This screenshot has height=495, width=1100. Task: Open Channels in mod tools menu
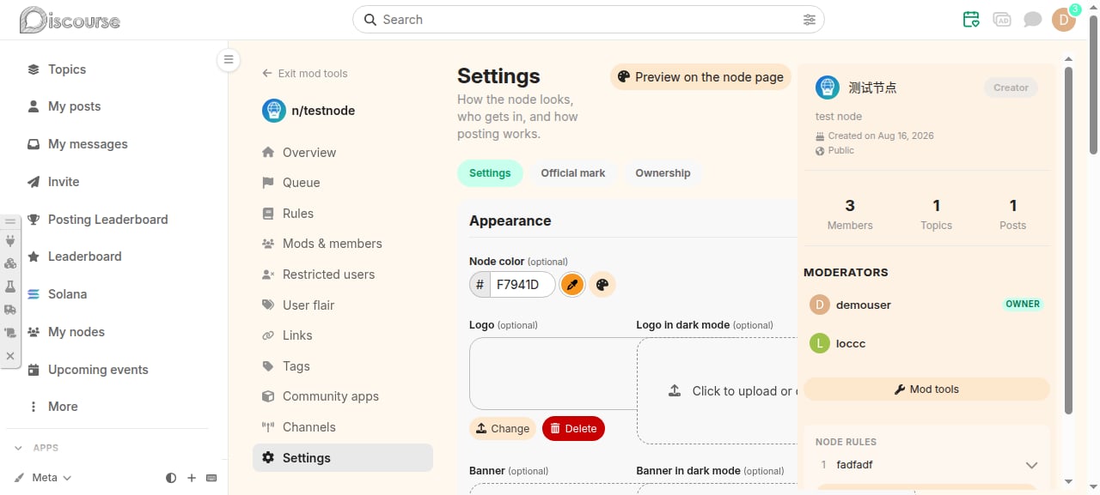point(343,427)
